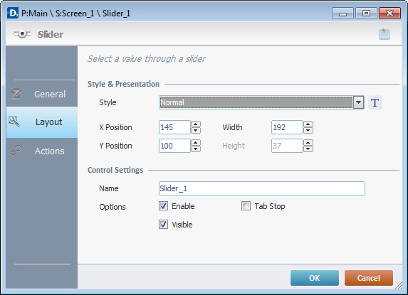Switch to the General tab
This screenshot has height=295, width=408.
[x=41, y=94]
